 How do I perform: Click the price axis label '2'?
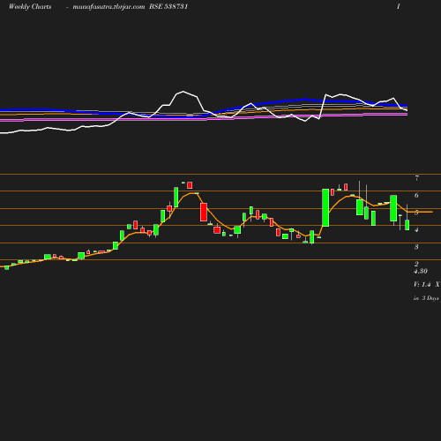coord(416,264)
